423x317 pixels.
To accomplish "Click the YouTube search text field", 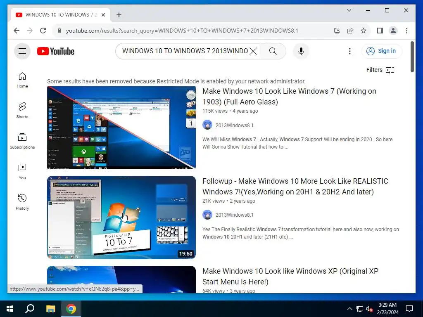I will click(185, 51).
